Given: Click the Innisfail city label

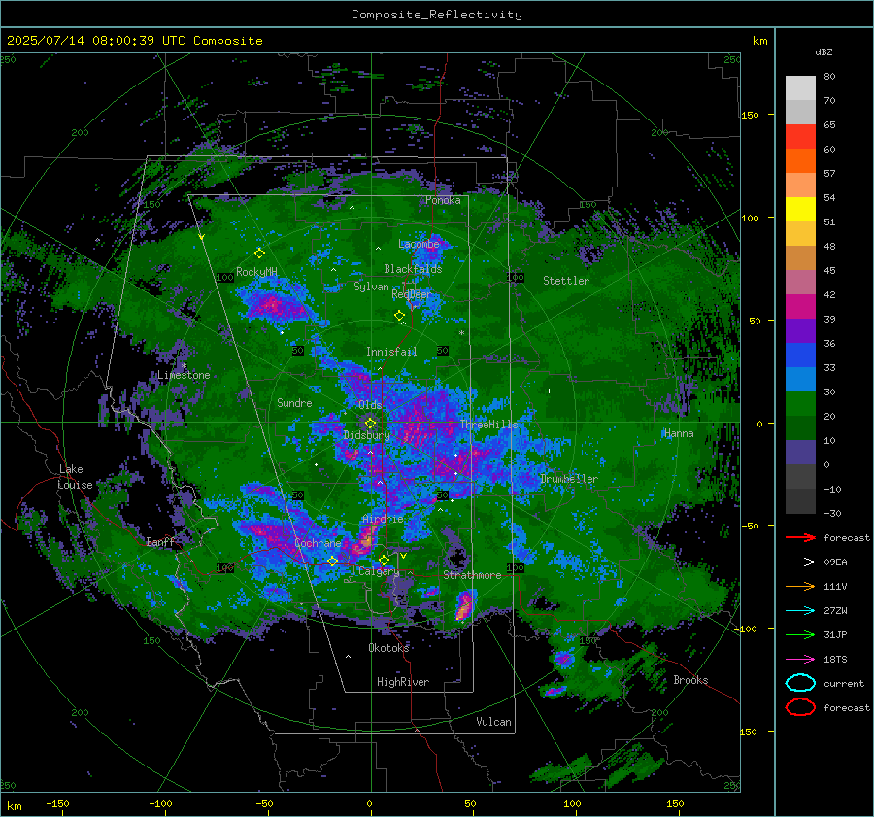Looking at the screenshot, I should pos(391,352).
